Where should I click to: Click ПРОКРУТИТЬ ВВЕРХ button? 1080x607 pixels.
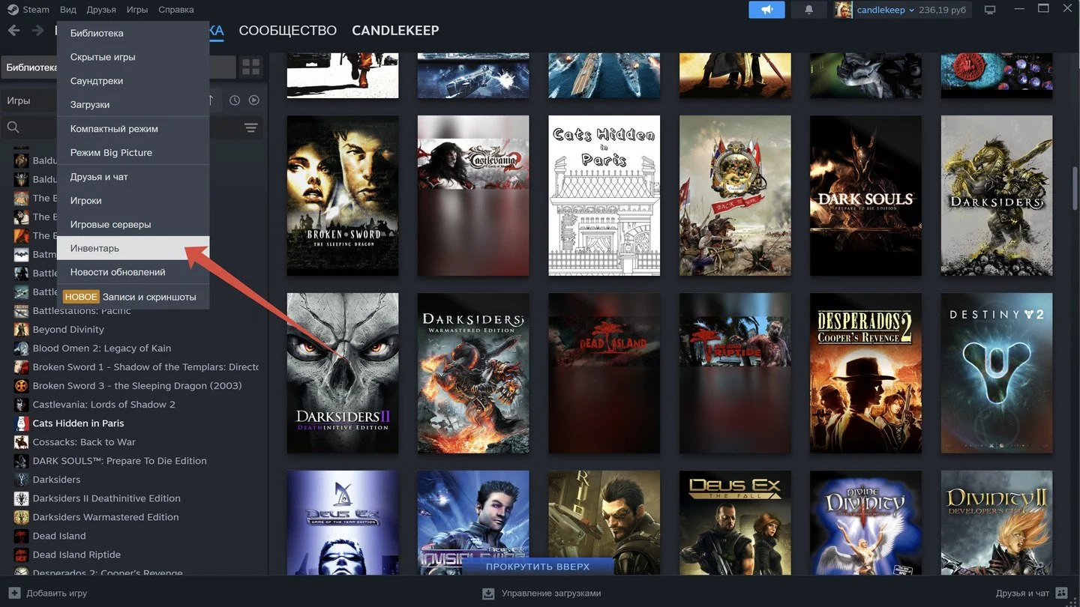(538, 567)
